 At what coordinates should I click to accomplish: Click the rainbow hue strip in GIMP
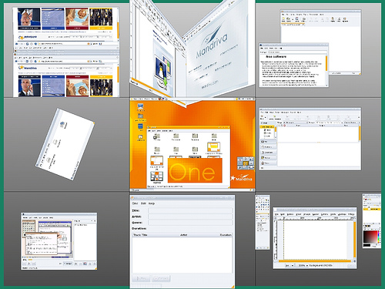point(378,237)
